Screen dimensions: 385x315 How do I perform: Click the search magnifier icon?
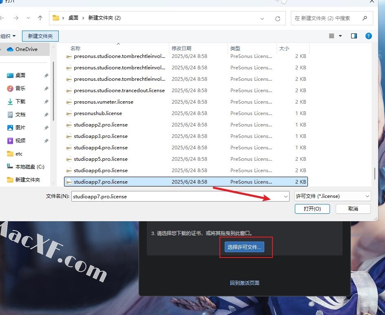[365, 18]
